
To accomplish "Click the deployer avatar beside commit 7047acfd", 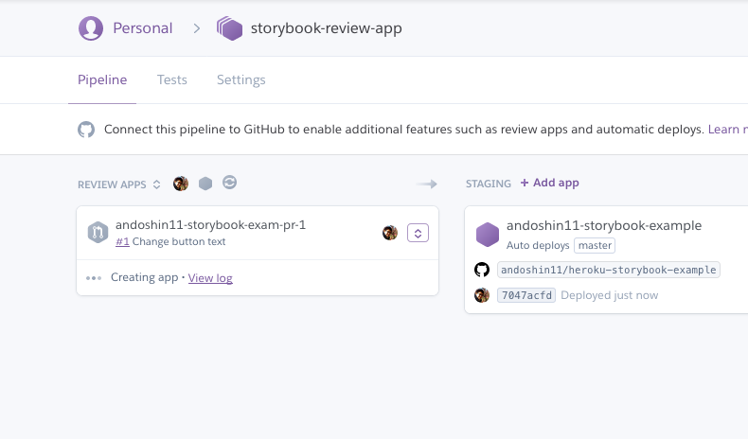I will [482, 295].
